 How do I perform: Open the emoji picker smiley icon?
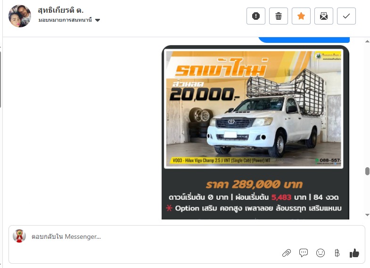point(321,253)
